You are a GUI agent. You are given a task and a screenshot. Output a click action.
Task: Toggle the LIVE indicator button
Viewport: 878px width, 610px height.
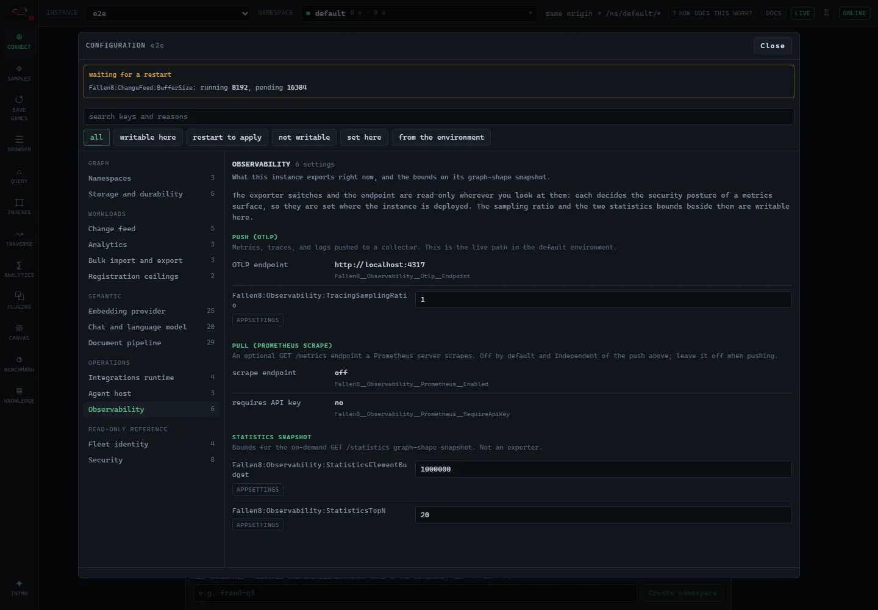click(x=802, y=13)
